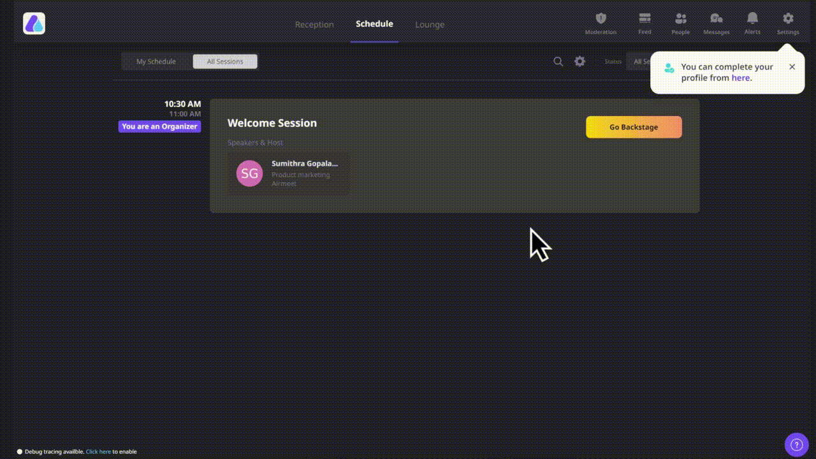The image size is (816, 459).
Task: Open the help question mark button
Action: click(x=796, y=444)
